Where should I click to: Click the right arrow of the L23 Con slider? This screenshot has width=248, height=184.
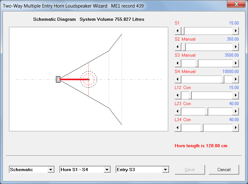[x=235, y=111]
